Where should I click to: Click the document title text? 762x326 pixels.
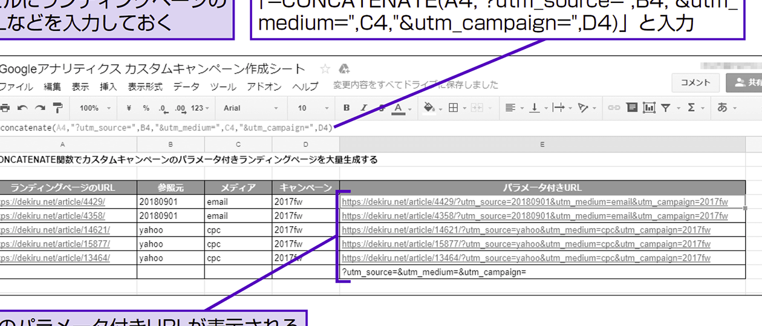coord(152,68)
